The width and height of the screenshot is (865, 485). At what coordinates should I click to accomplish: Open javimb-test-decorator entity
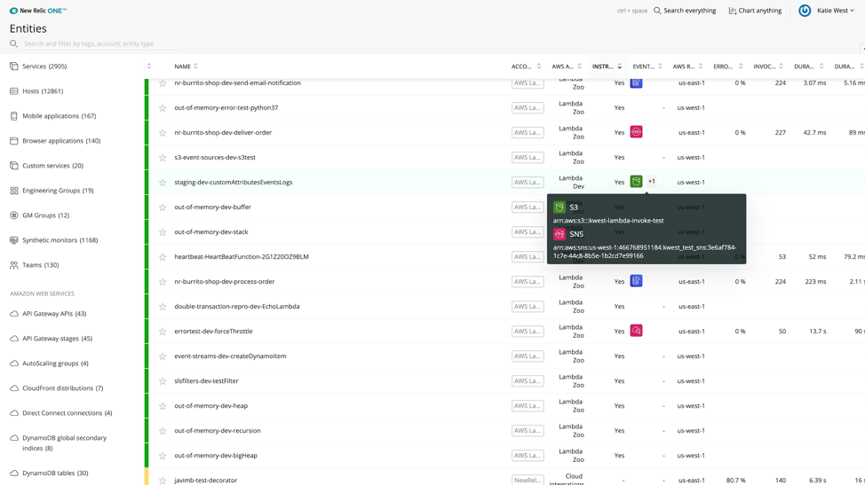206,480
